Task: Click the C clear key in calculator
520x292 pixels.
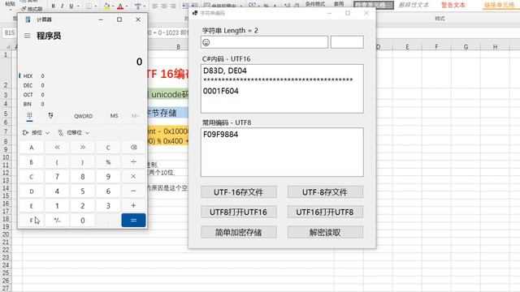Action: coord(108,148)
